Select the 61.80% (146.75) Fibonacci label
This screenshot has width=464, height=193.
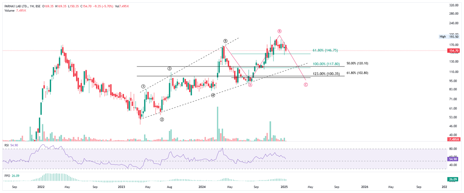[325, 51]
